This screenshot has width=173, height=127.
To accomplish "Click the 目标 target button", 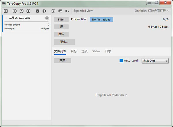I will coord(61,34).
